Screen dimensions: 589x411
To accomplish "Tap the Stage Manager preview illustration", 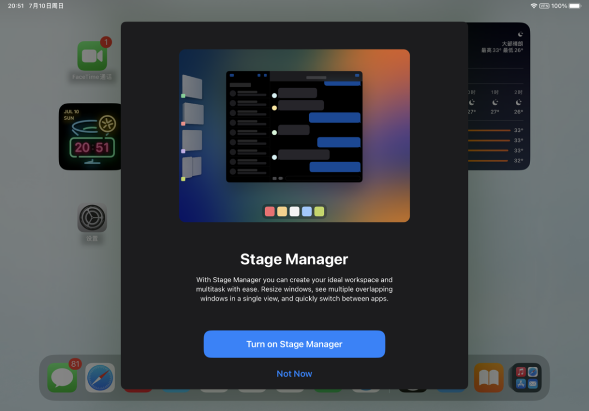I will click(294, 136).
